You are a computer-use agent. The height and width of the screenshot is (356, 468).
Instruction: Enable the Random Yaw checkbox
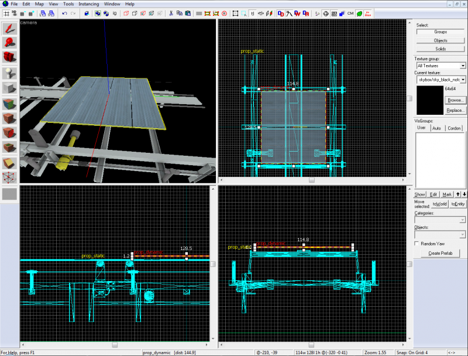pyautogui.click(x=417, y=244)
